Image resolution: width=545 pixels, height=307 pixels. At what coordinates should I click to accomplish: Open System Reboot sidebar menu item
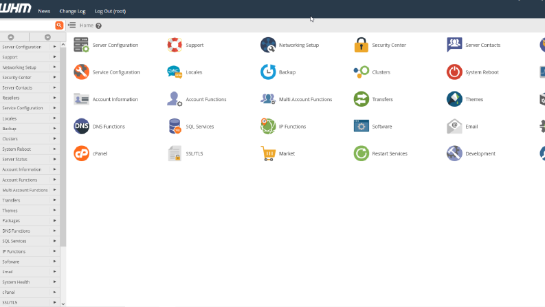pyautogui.click(x=30, y=149)
